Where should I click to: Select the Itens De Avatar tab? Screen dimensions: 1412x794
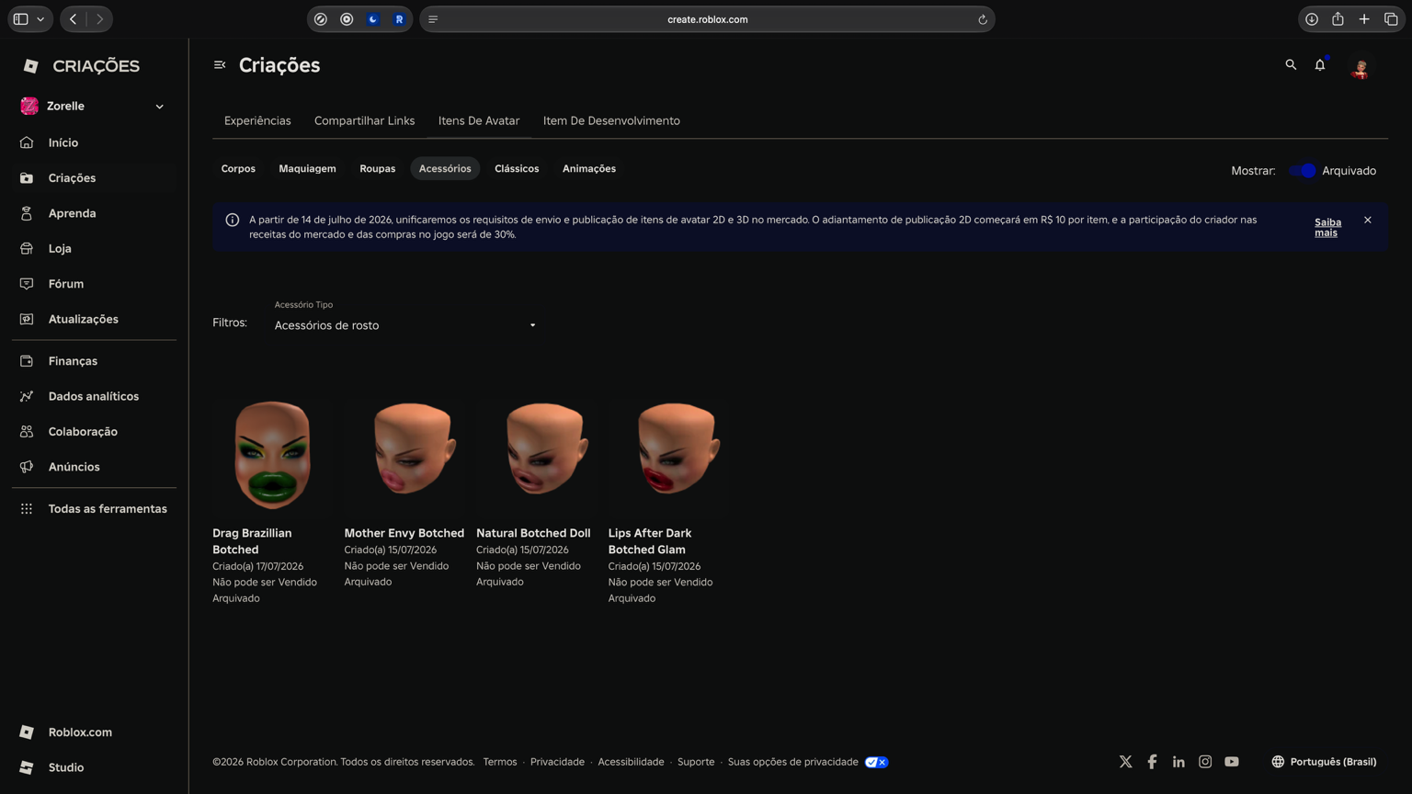(x=479, y=121)
